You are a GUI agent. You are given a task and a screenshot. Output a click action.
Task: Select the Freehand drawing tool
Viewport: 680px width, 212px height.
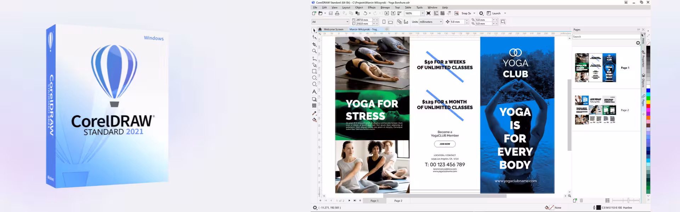pyautogui.click(x=314, y=59)
